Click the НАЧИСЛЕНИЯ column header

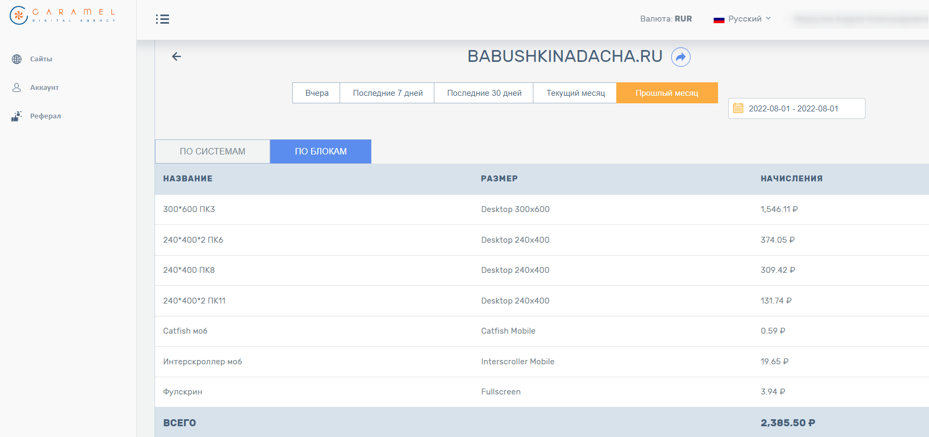[792, 179]
